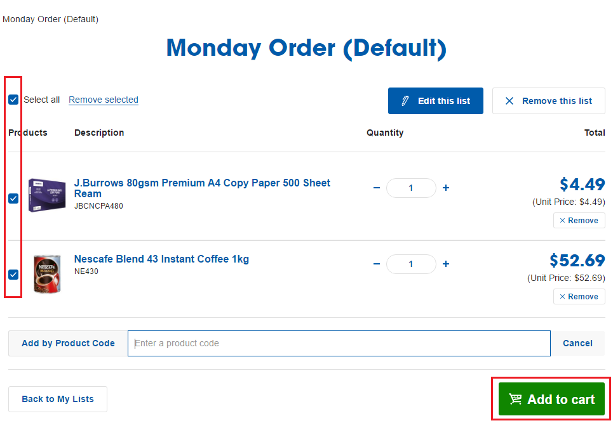Remove the copy paper item from list
This screenshot has width=613, height=423.
point(579,221)
